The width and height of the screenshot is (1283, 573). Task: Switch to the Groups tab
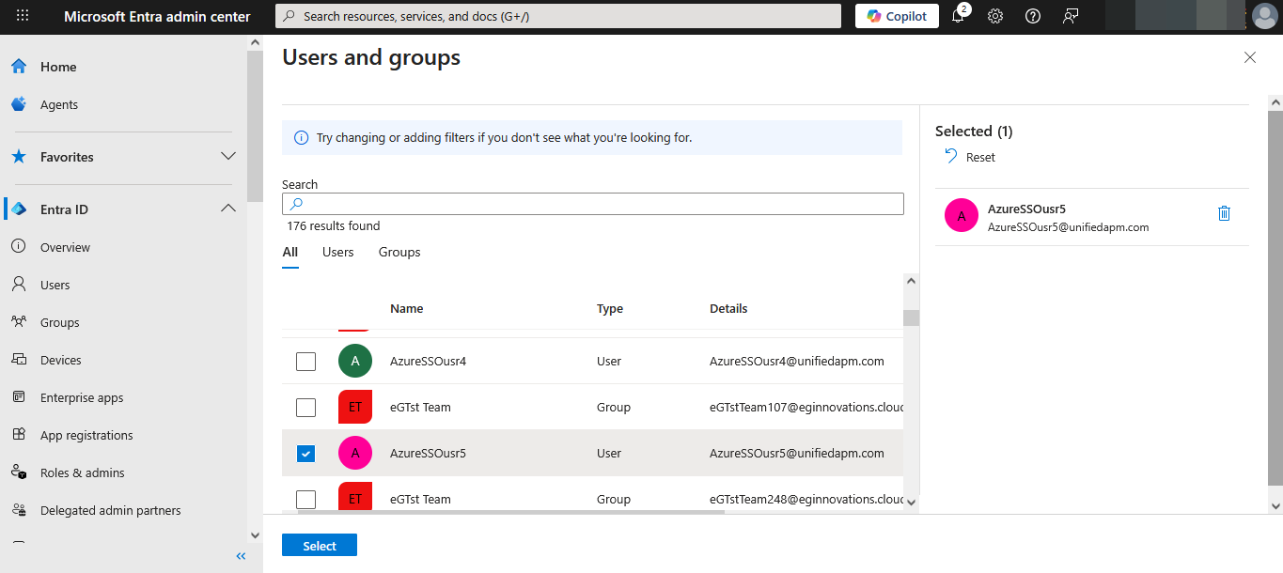point(399,252)
